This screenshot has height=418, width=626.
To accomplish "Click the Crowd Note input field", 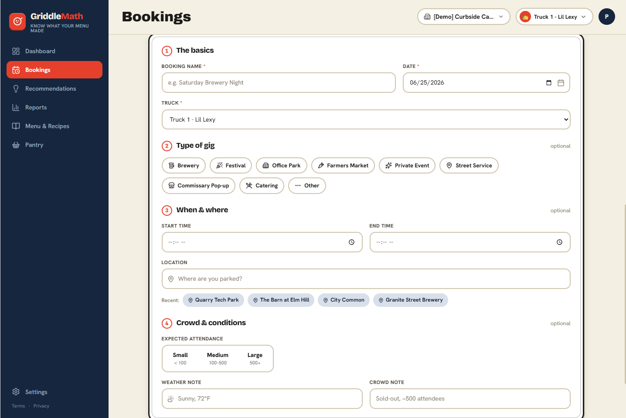I will [x=470, y=398].
